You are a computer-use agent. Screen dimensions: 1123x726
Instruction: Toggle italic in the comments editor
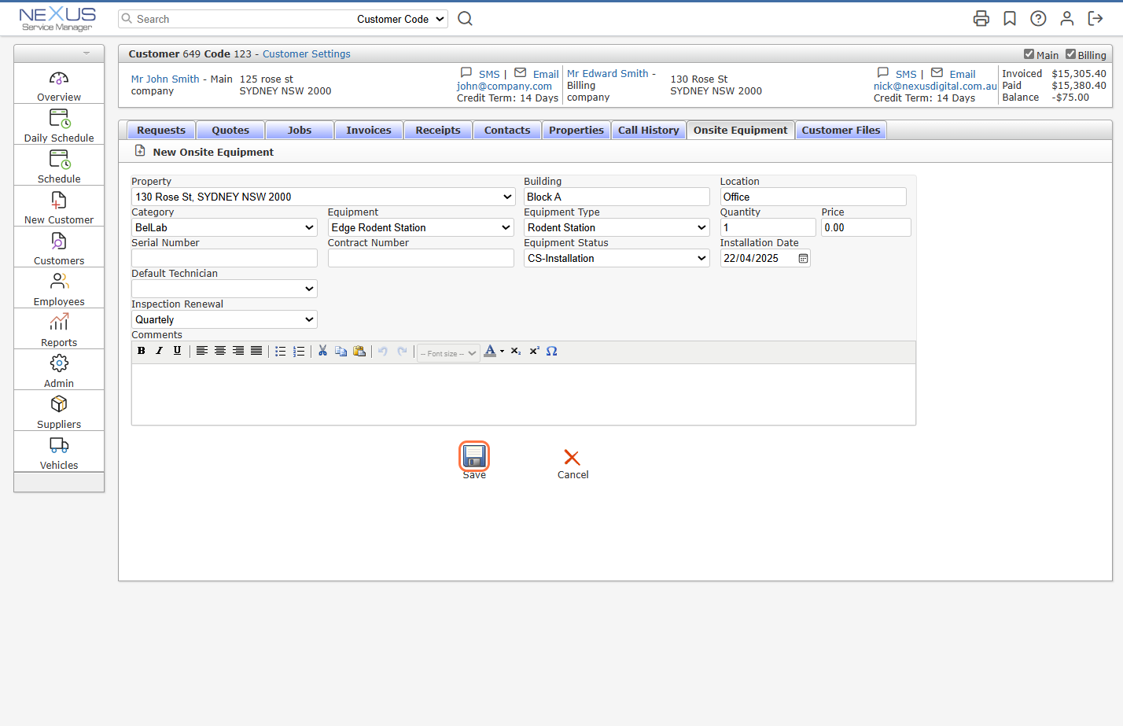click(159, 351)
